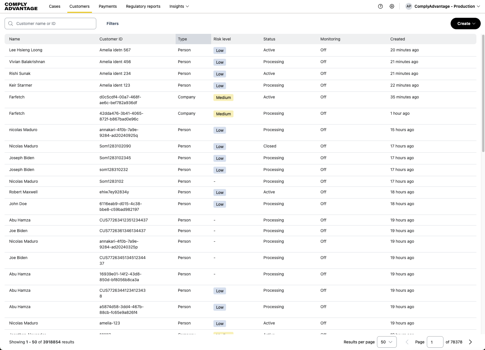Open the Insights menu dropdown
Image resolution: width=485 pixels, height=350 pixels.
click(179, 6)
